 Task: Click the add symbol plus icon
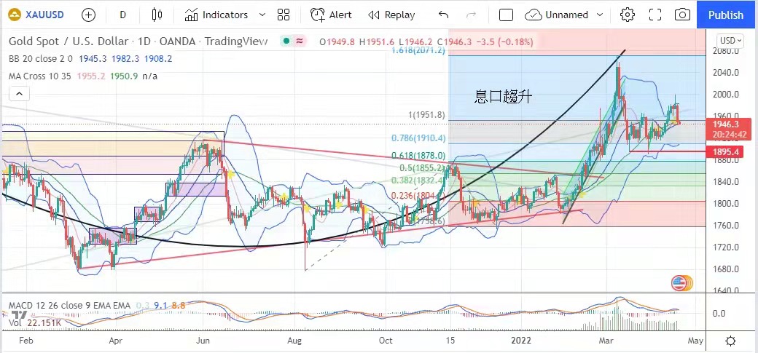click(x=88, y=15)
